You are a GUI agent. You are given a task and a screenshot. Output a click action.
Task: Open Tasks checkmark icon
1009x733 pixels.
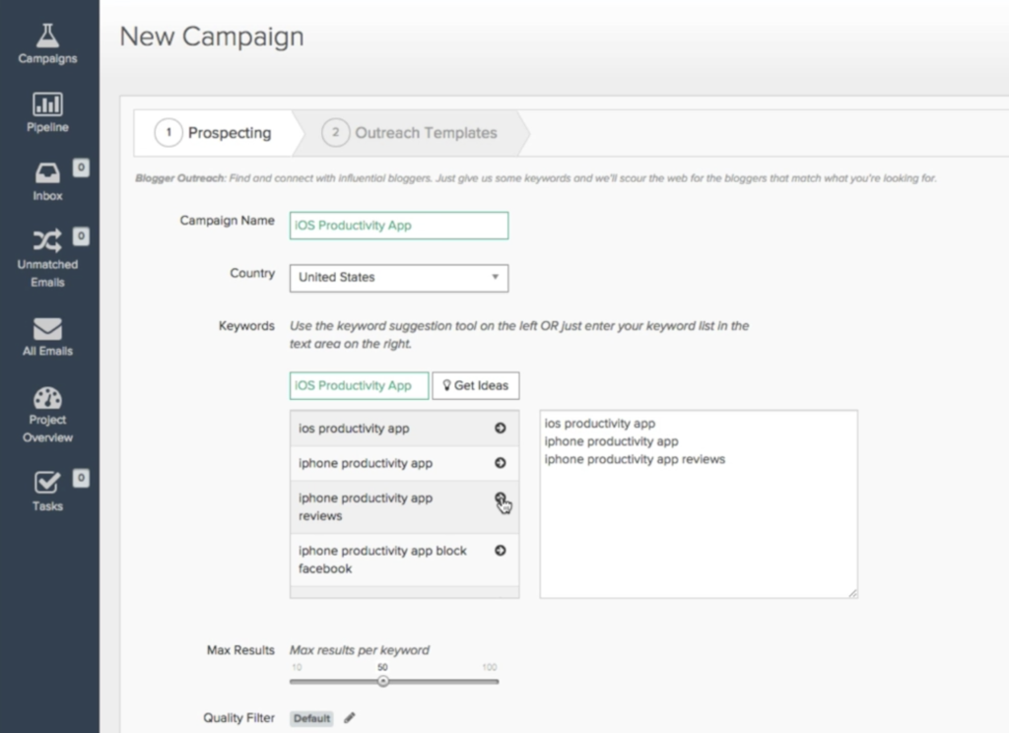47,483
